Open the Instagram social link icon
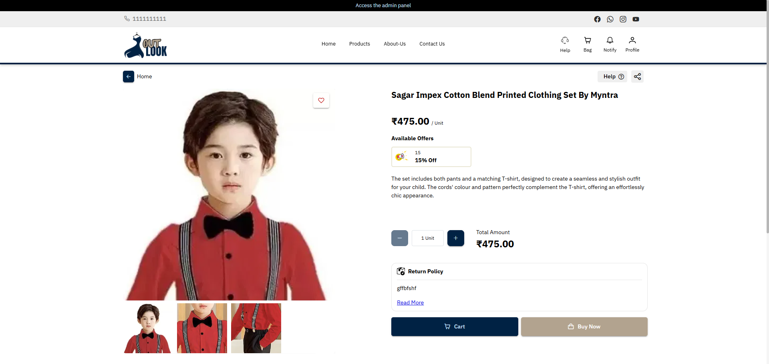The image size is (769, 364). [623, 19]
